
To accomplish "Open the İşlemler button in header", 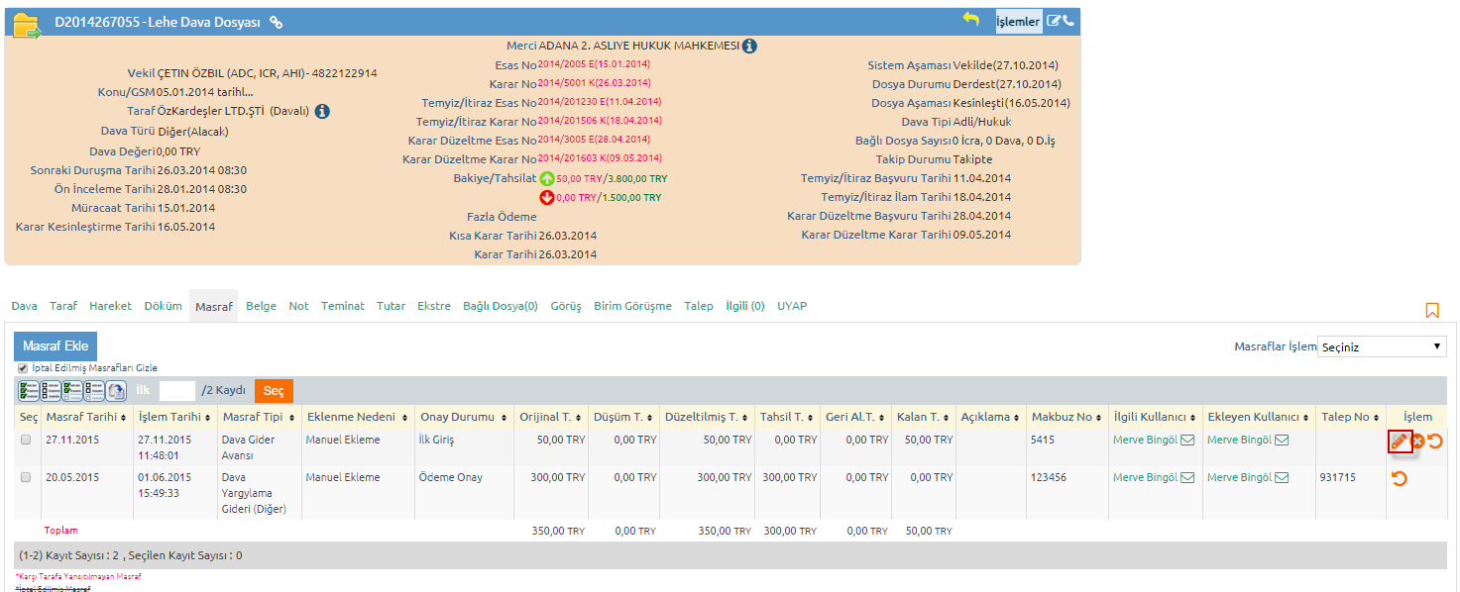I will coord(1019,21).
